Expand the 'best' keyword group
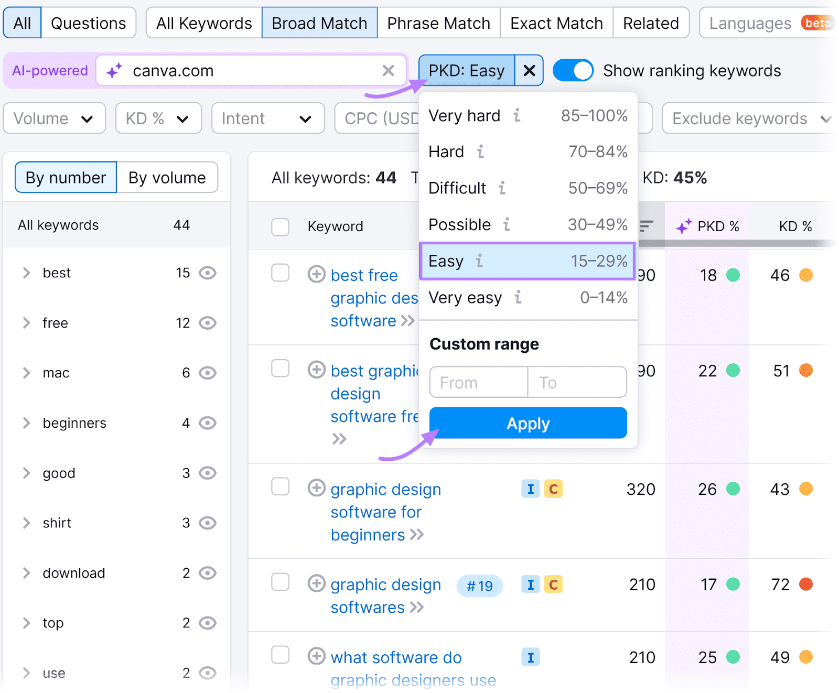This screenshot has width=839, height=693. click(27, 273)
